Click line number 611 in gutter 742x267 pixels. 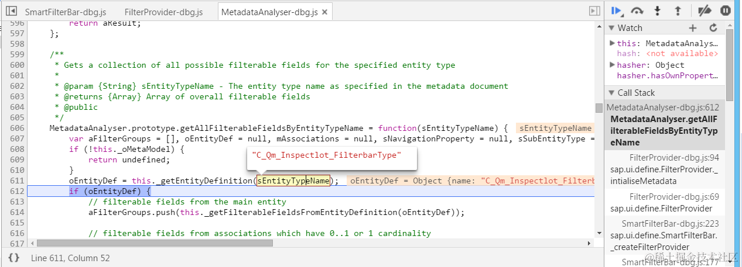click(18, 181)
